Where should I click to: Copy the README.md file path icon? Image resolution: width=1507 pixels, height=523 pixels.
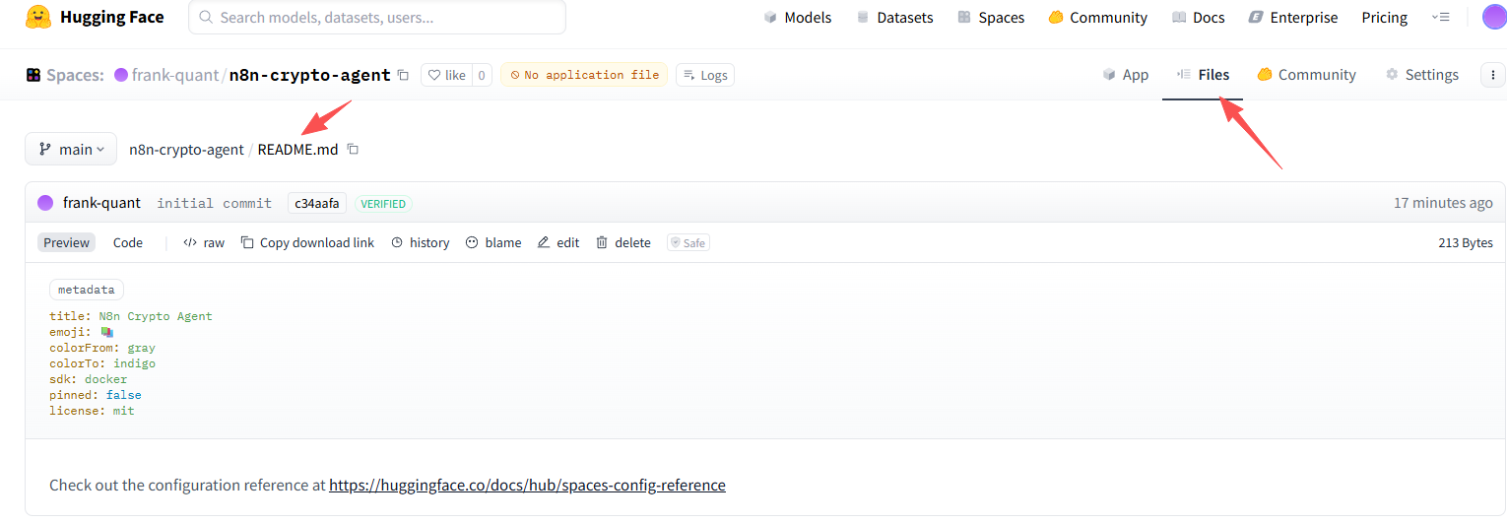353,150
